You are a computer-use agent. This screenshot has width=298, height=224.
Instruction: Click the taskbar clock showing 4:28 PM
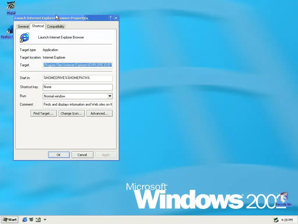coord(287,220)
